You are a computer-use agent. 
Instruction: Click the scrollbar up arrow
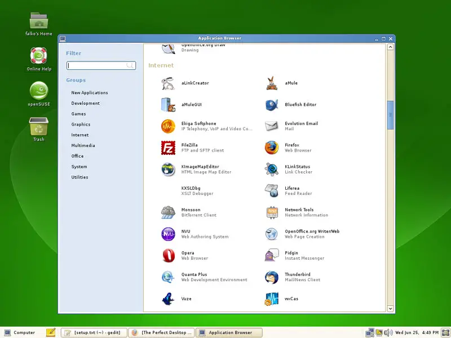[x=390, y=47]
